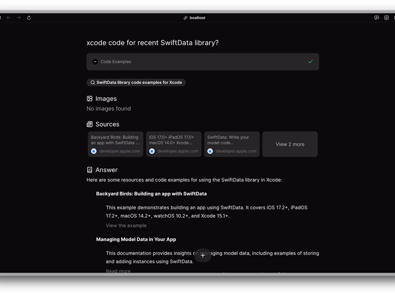
Task: Click the Sources section icon
Action: tap(89, 124)
